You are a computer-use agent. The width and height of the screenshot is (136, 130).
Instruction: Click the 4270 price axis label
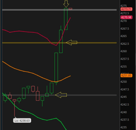[x=123, y=21]
